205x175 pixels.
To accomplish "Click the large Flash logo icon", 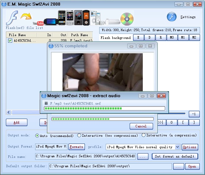I will (12, 18).
